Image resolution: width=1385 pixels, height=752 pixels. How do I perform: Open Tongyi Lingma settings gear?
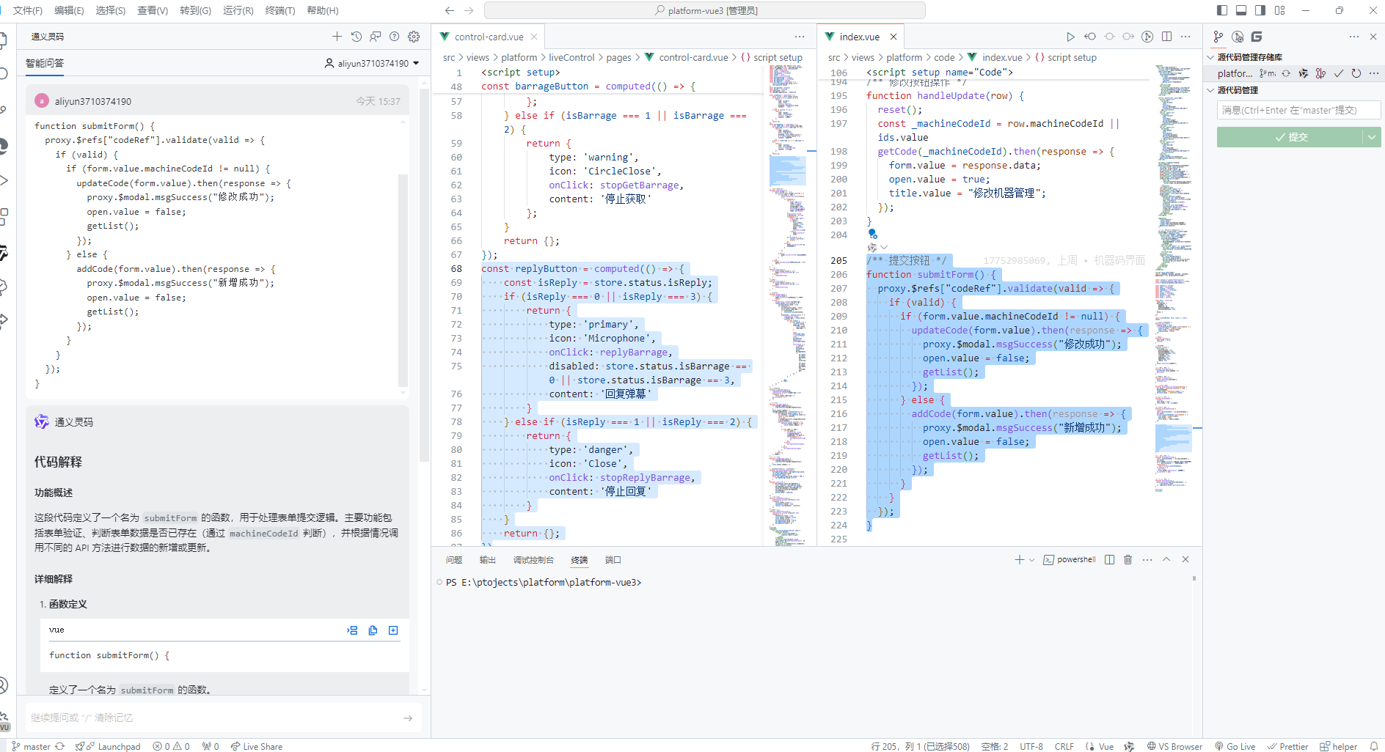[414, 37]
